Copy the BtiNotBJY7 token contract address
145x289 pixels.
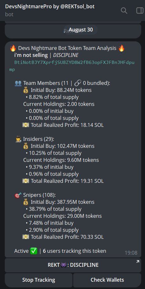coord(72,66)
